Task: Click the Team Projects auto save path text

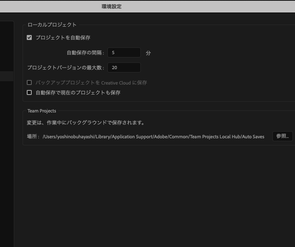Action: [x=153, y=137]
